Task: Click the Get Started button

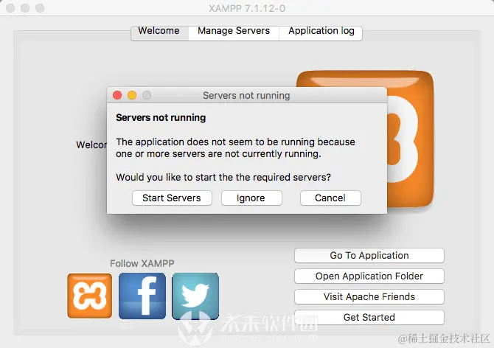Action: [369, 317]
